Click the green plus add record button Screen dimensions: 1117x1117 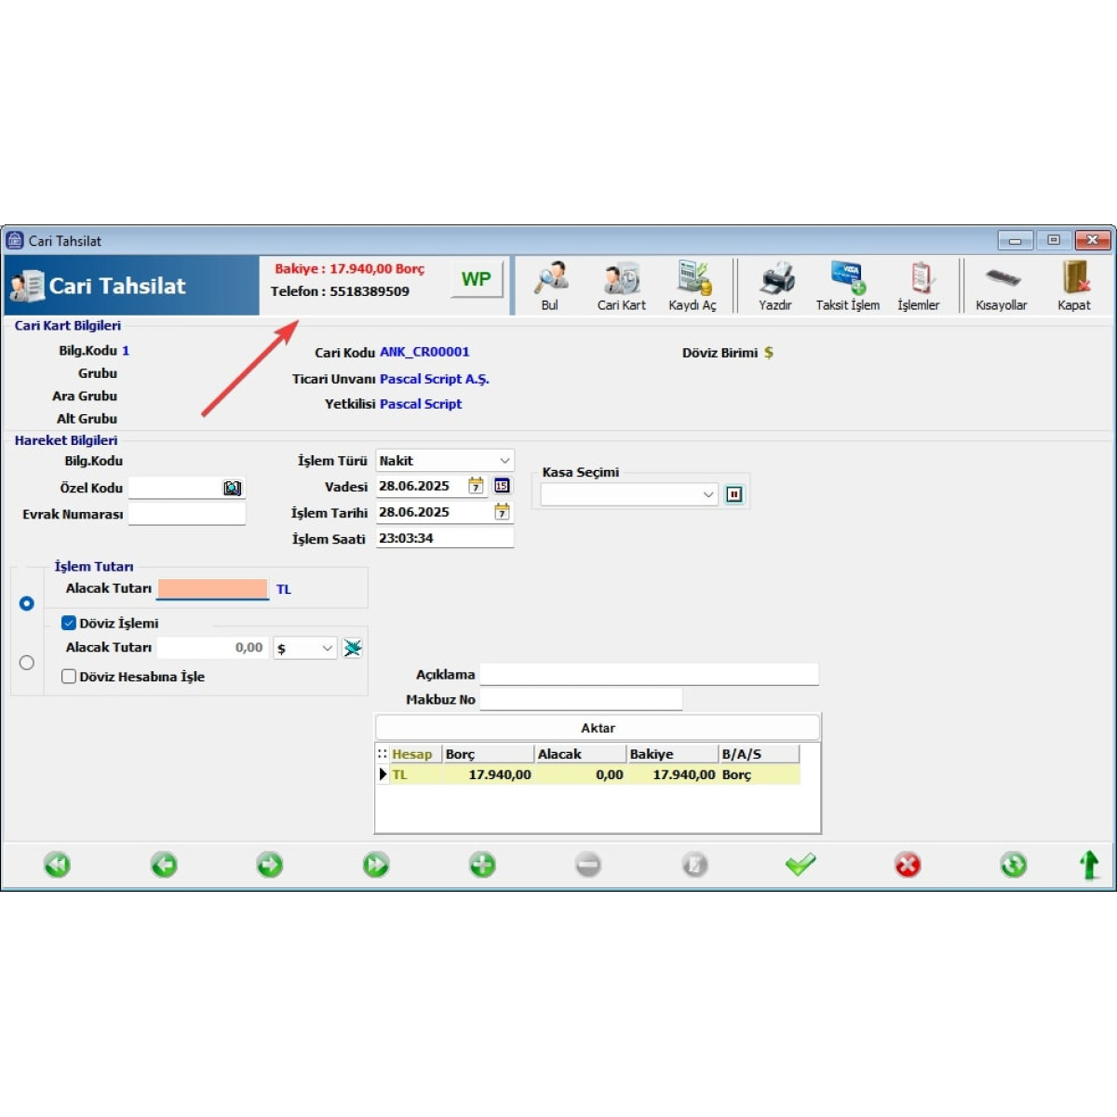click(482, 865)
